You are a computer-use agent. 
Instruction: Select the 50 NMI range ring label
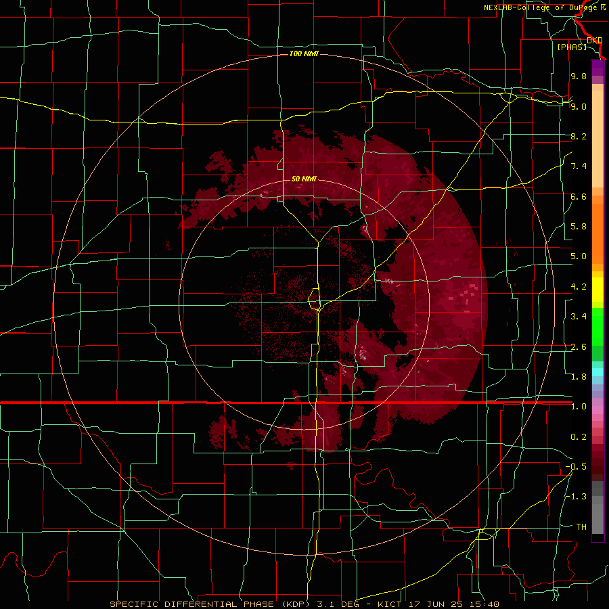304,179
